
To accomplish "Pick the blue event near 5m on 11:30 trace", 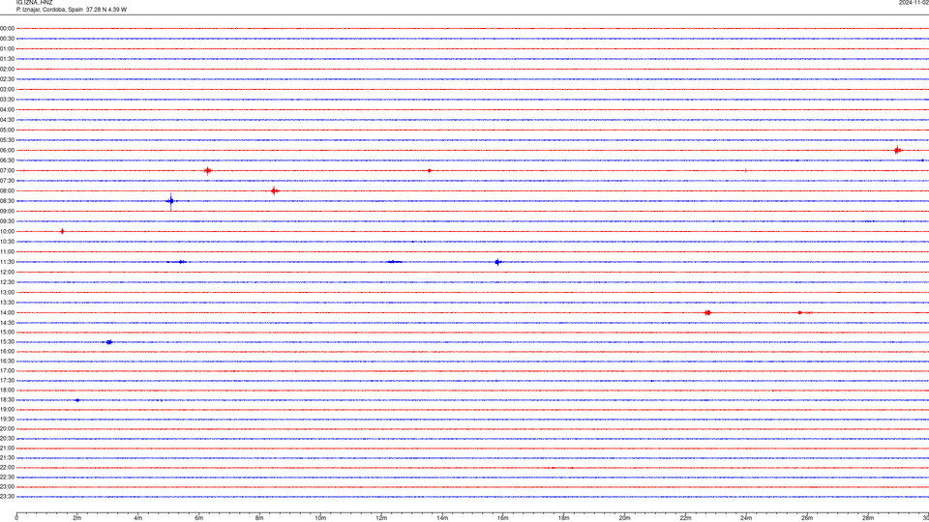I will 181,262.
